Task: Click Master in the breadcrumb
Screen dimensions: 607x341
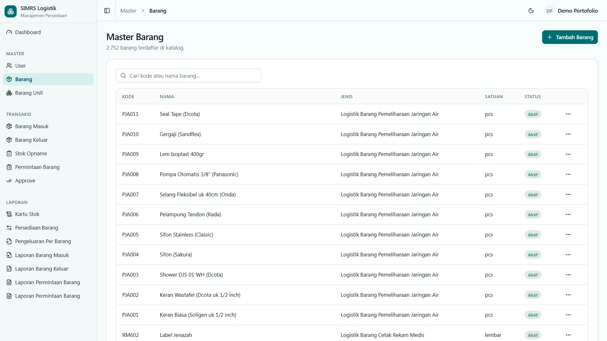Action: coord(128,11)
